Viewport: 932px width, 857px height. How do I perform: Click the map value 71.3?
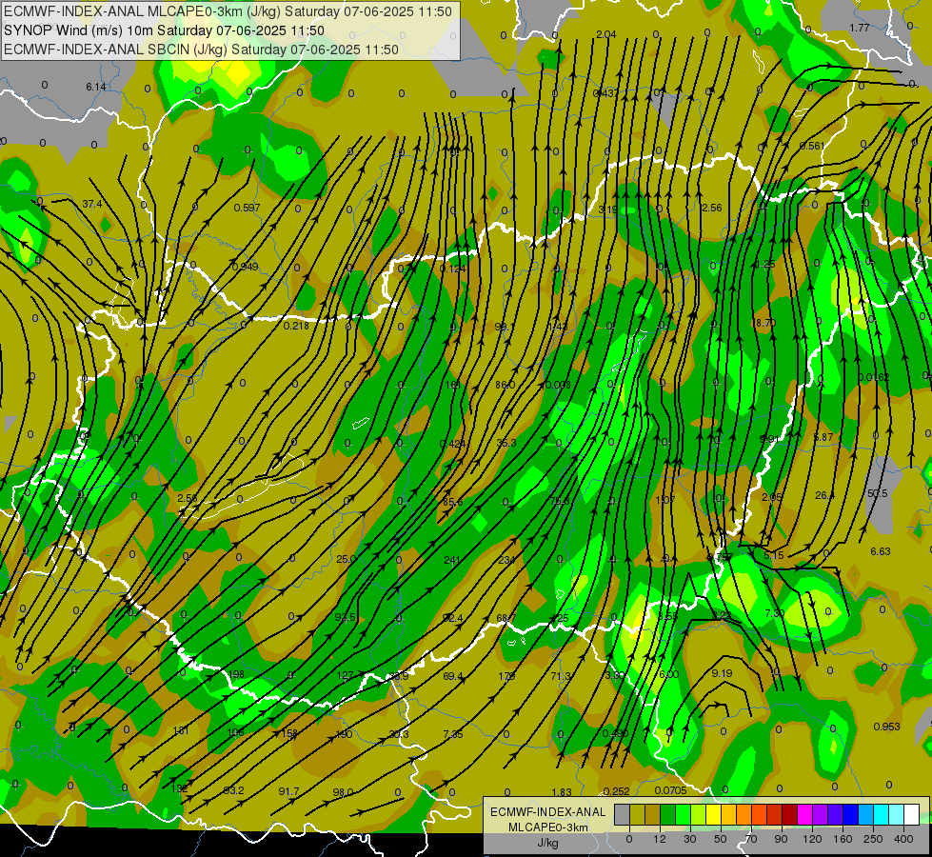click(x=561, y=676)
